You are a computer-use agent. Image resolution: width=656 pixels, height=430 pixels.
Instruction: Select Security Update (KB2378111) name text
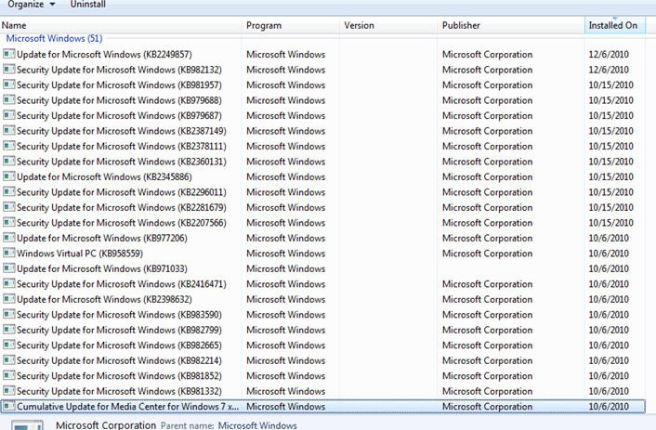(x=122, y=147)
